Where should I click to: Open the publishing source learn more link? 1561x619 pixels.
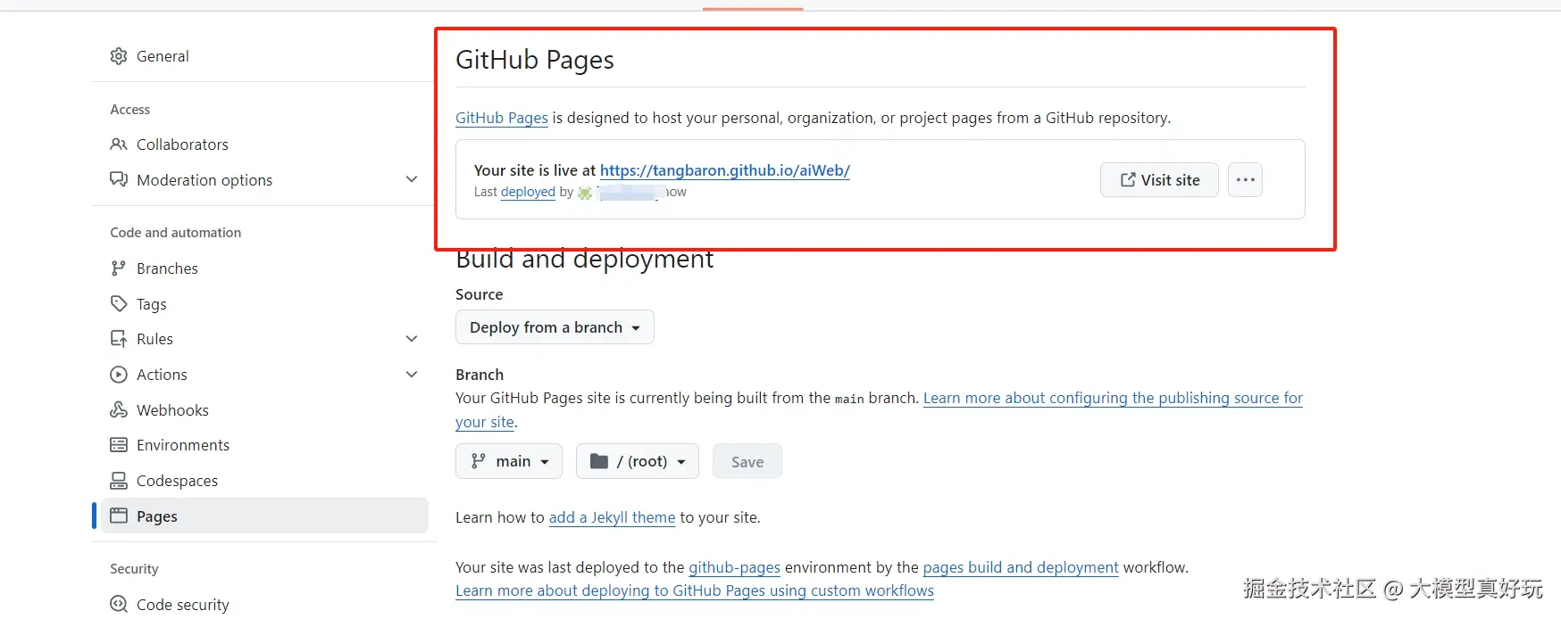pos(1113,398)
